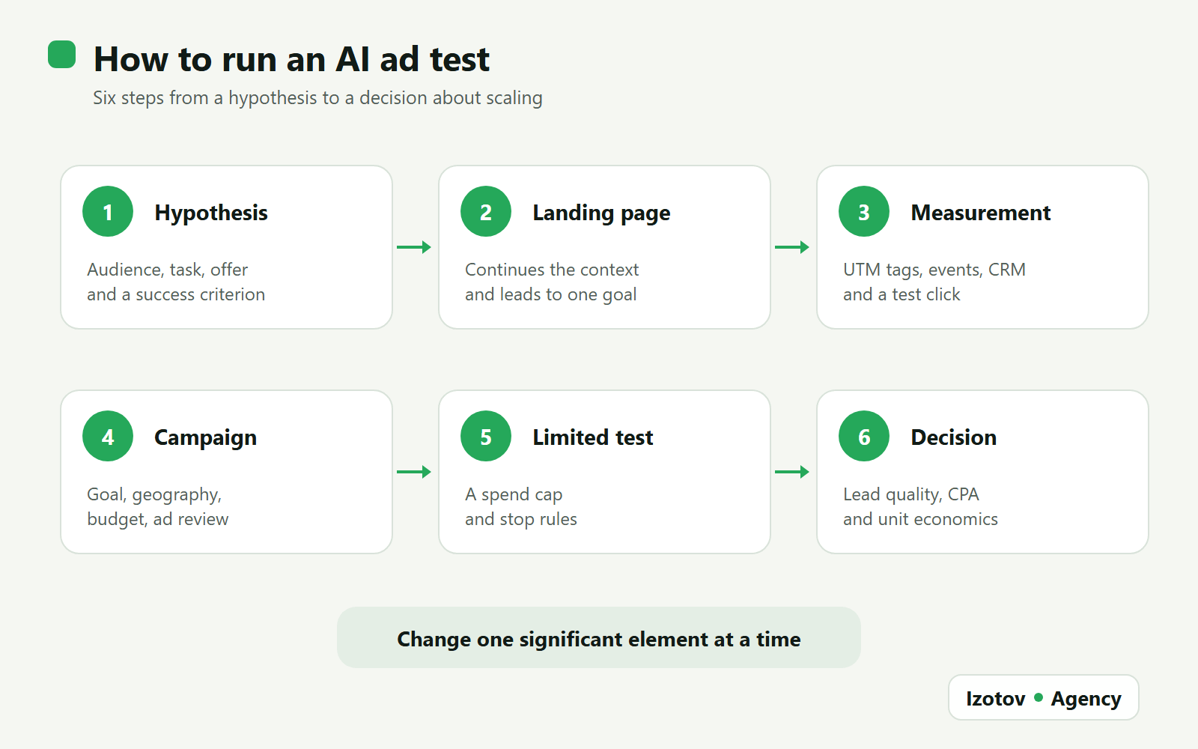Click 'Audience, task, offer' description text
Screen dimensions: 1198x749
point(167,270)
